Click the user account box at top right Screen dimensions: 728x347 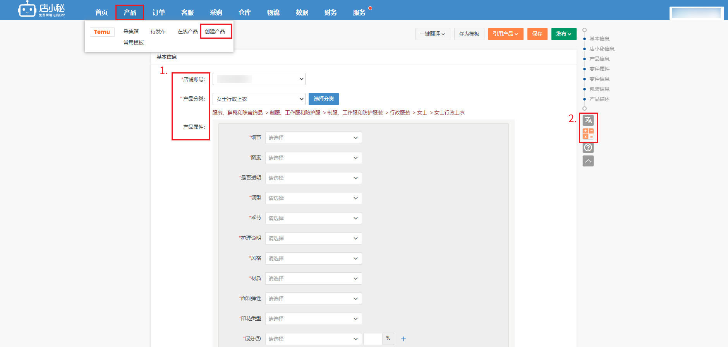(697, 13)
